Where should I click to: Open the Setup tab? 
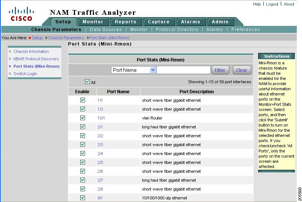[64, 22]
